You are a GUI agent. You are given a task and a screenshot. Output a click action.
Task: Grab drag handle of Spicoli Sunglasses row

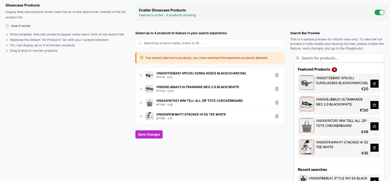(141, 75)
